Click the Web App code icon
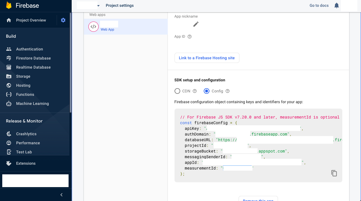Image resolution: width=361 pixels, height=201 pixels. click(93, 27)
